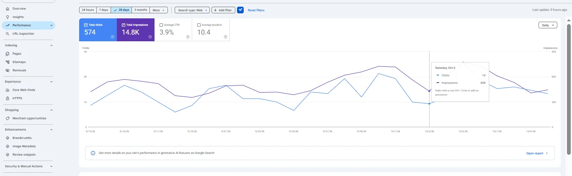Open help icon on Total impressions card
Image resolution: width=572 pixels, height=176 pixels.
150,37
